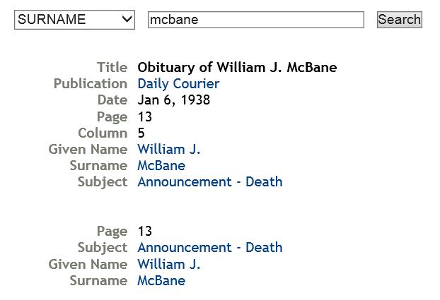Viewport: 440px width, 300px height.
Task: Click the Column field label
Action: coord(103,133)
